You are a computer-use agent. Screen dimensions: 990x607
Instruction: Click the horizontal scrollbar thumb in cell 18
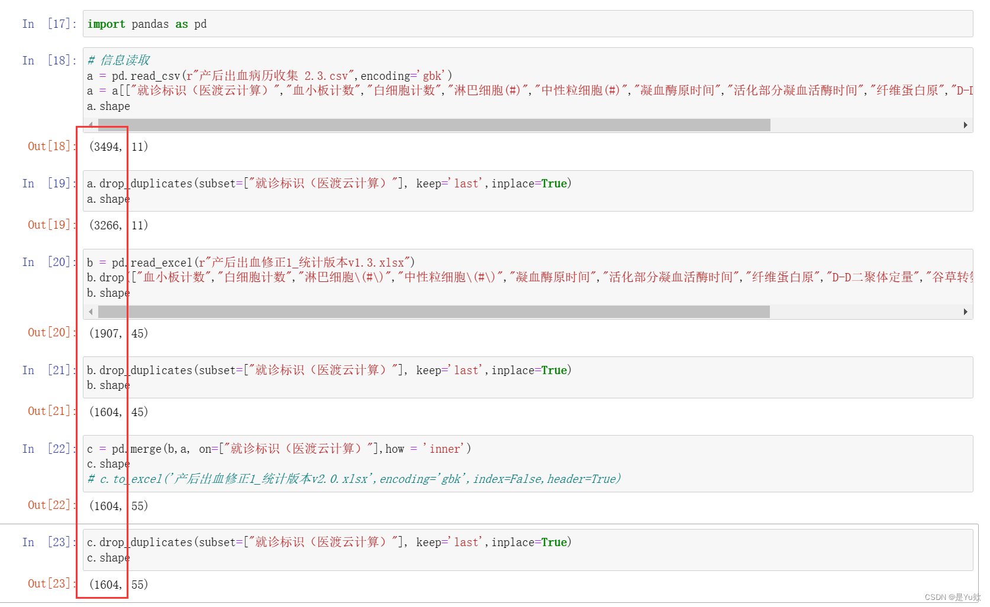[x=434, y=125]
